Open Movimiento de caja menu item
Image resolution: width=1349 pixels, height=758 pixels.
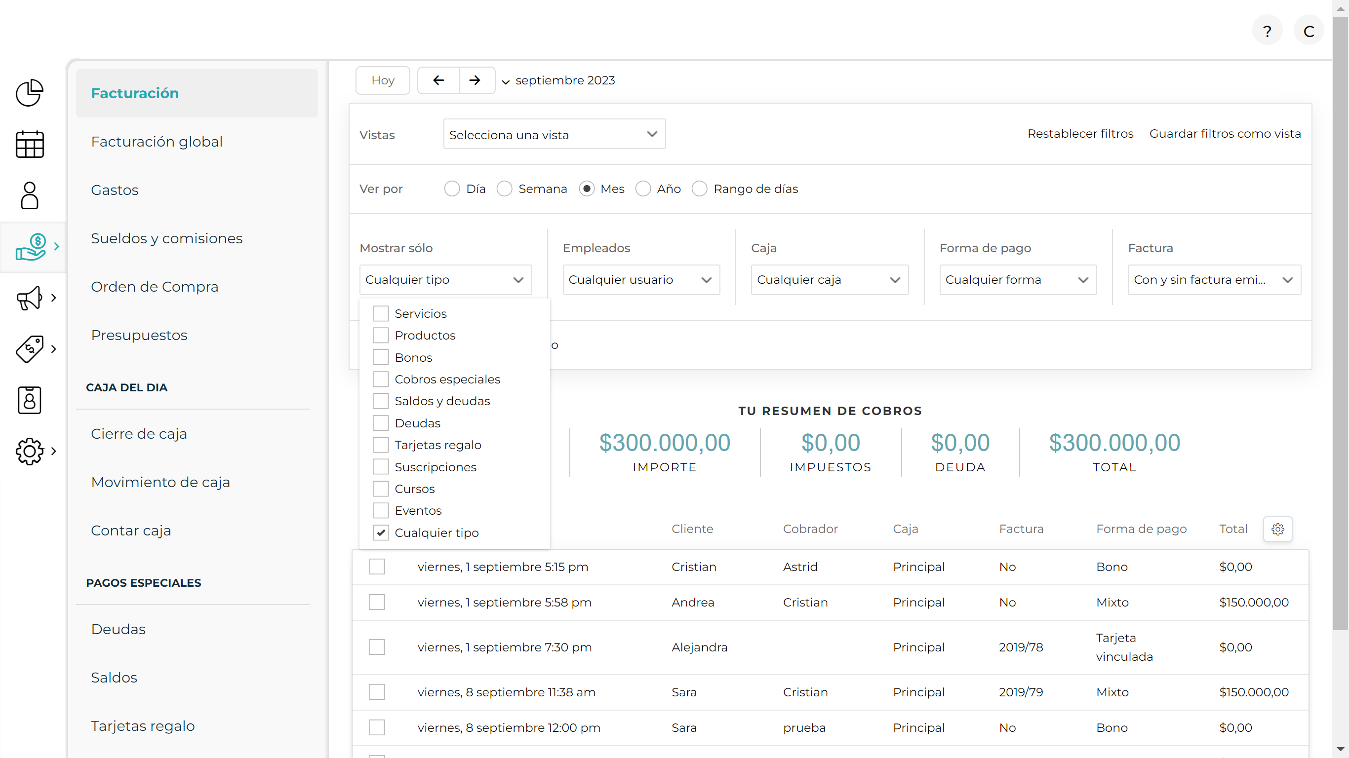tap(160, 482)
